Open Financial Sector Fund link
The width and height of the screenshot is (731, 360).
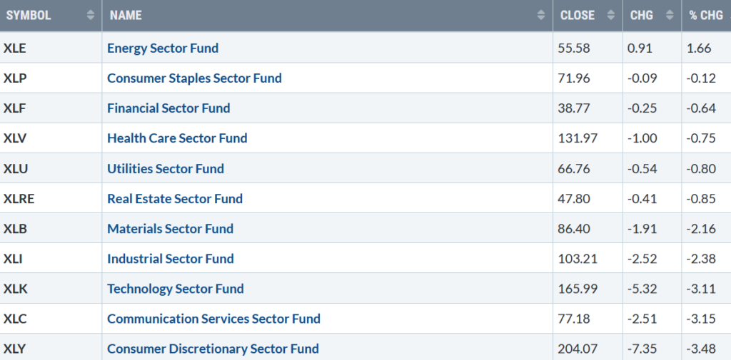pos(168,108)
